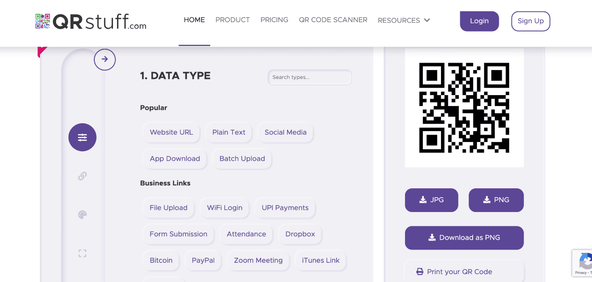Image resolution: width=592 pixels, height=282 pixels.
Task: Choose the WiFi Login data type
Action: (224, 208)
